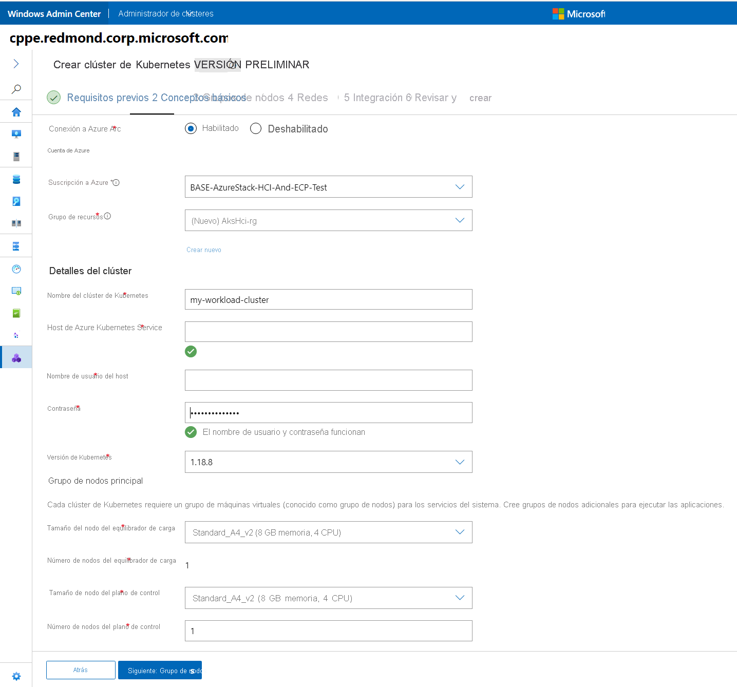Click the Siguiente: Grupo de nodos button
Image resolution: width=737 pixels, height=687 pixels.
(160, 670)
